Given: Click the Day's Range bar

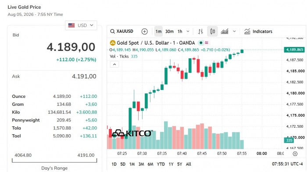Looking at the screenshot, I should point(54,161).
